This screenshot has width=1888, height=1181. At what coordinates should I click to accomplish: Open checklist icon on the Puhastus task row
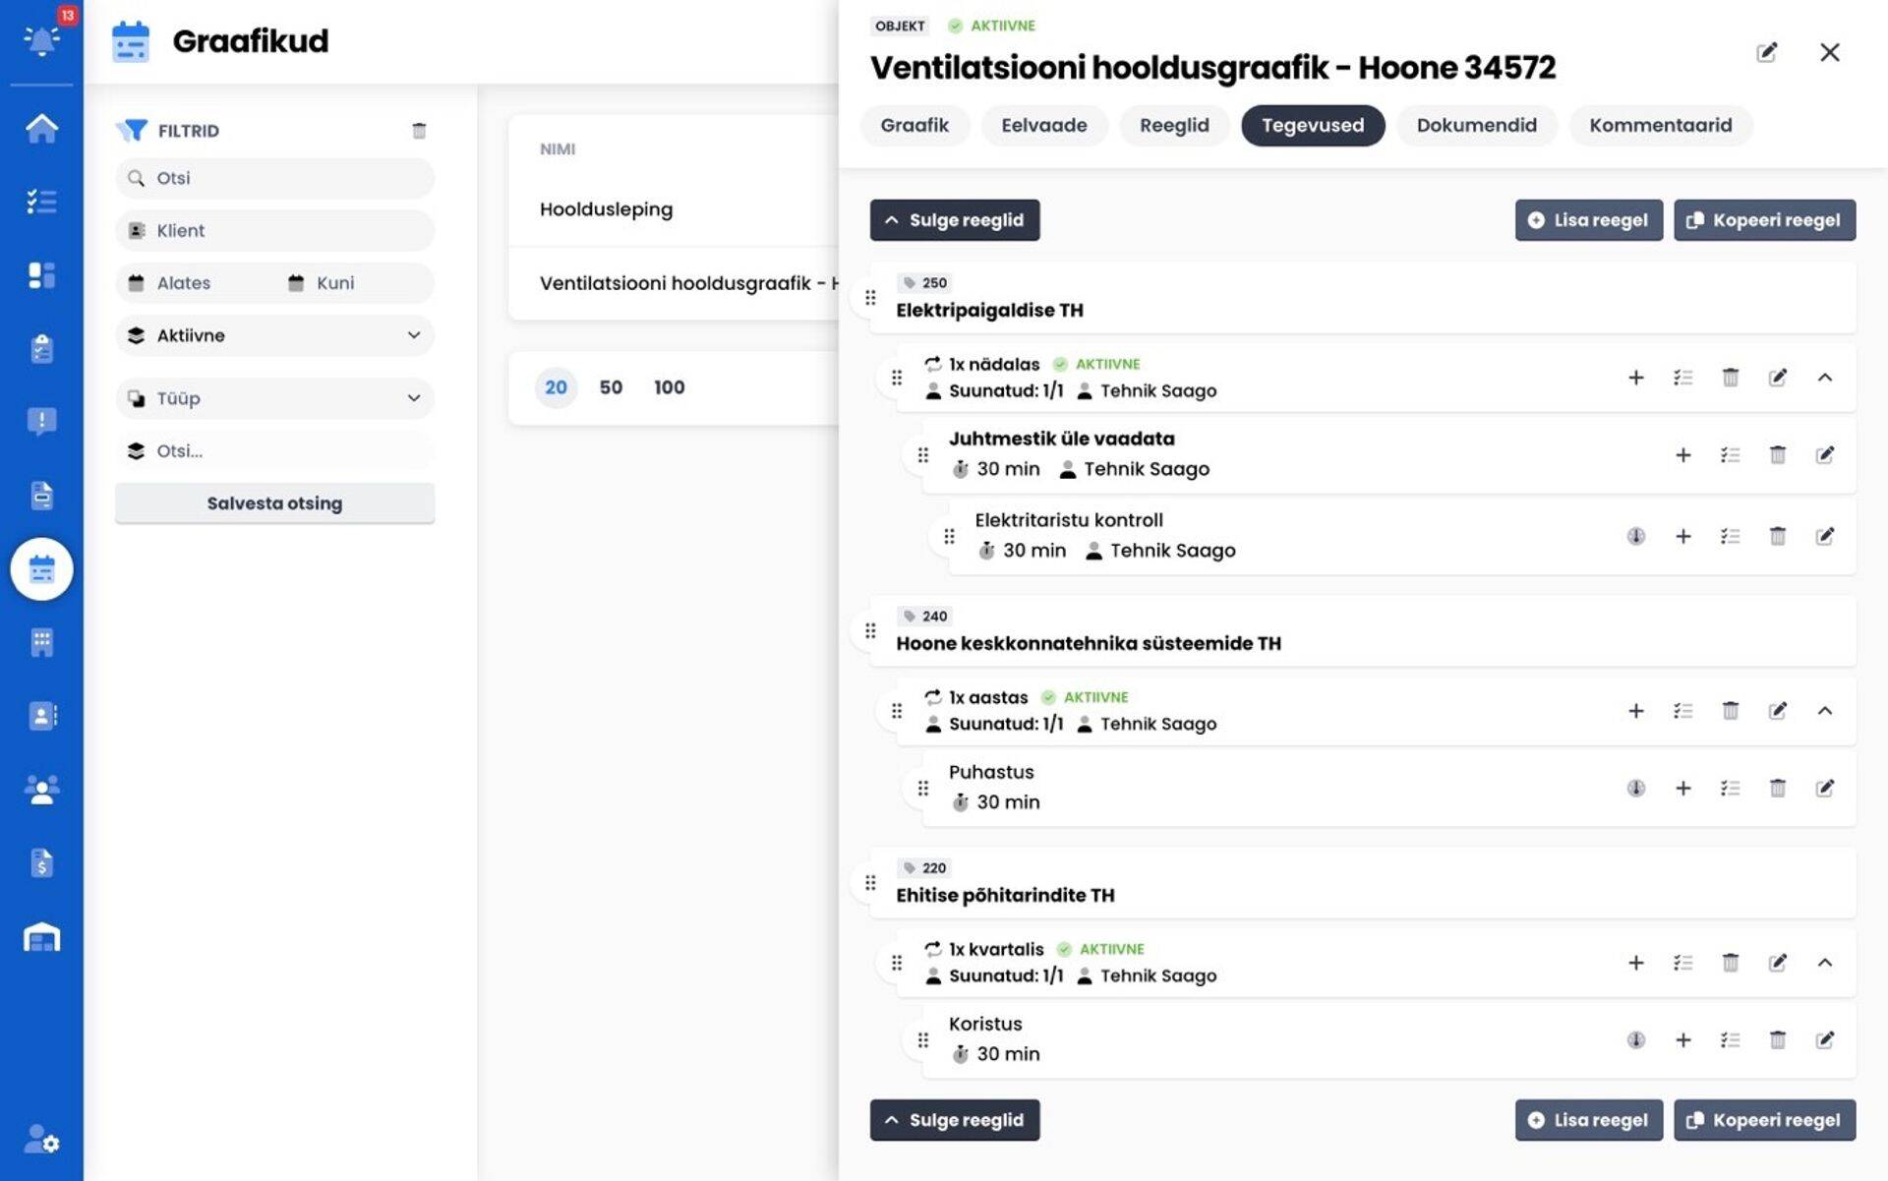point(1731,787)
